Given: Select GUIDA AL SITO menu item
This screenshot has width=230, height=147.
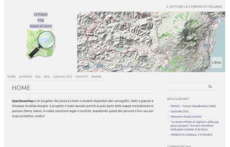Looking at the screenshot, I should point(62,77).
